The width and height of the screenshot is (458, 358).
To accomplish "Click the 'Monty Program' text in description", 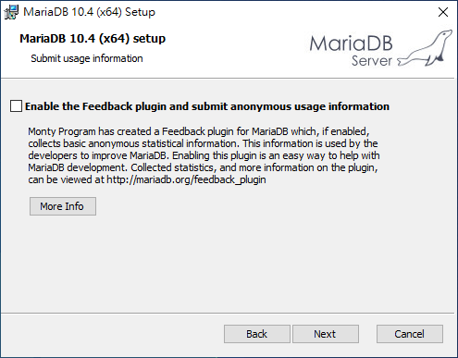I will (x=62, y=131).
